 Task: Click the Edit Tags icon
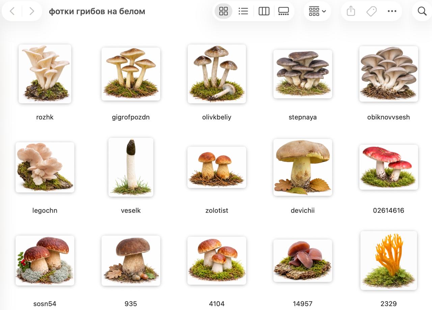[x=371, y=11]
